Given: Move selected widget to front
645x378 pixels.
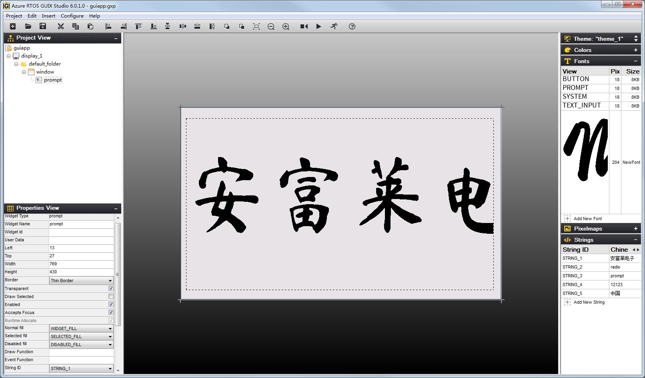Looking at the screenshot, I should (227, 26).
